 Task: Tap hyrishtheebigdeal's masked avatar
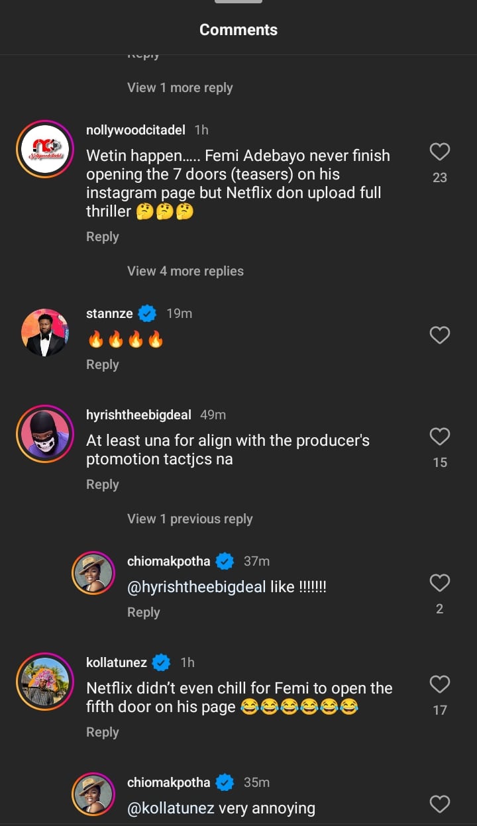(44, 434)
